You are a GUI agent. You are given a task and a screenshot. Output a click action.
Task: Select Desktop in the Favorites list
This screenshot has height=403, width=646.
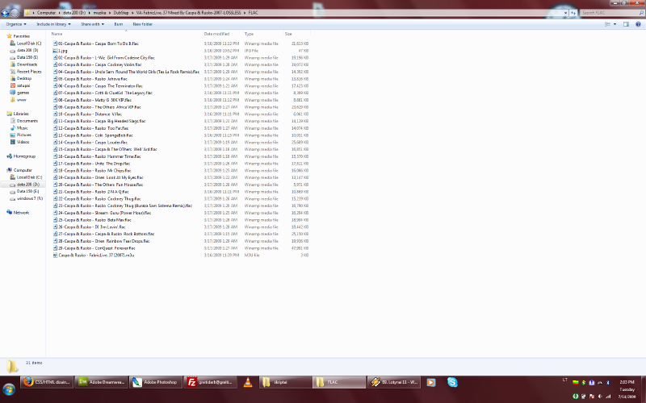click(x=21, y=78)
